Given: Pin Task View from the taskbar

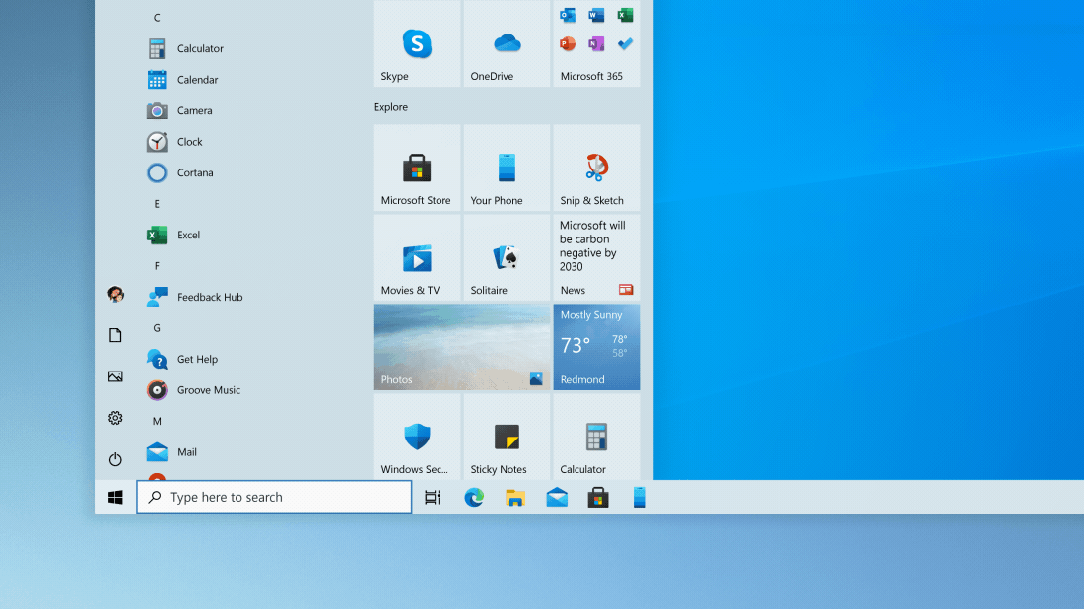Looking at the screenshot, I should [x=432, y=497].
